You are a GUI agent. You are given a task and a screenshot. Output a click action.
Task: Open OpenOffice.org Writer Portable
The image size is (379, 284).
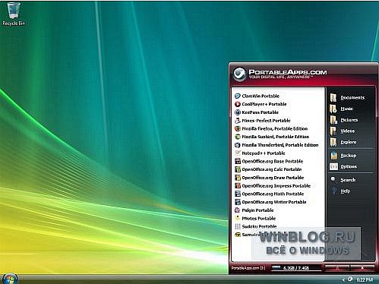(270, 202)
